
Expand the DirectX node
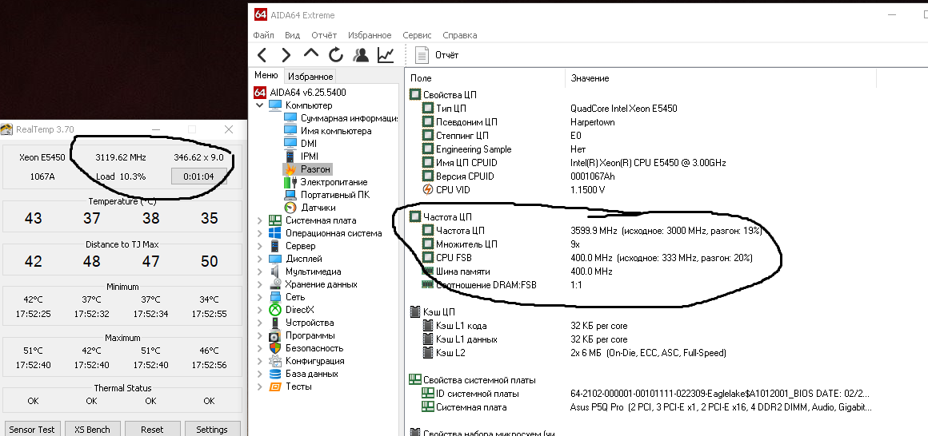point(259,310)
